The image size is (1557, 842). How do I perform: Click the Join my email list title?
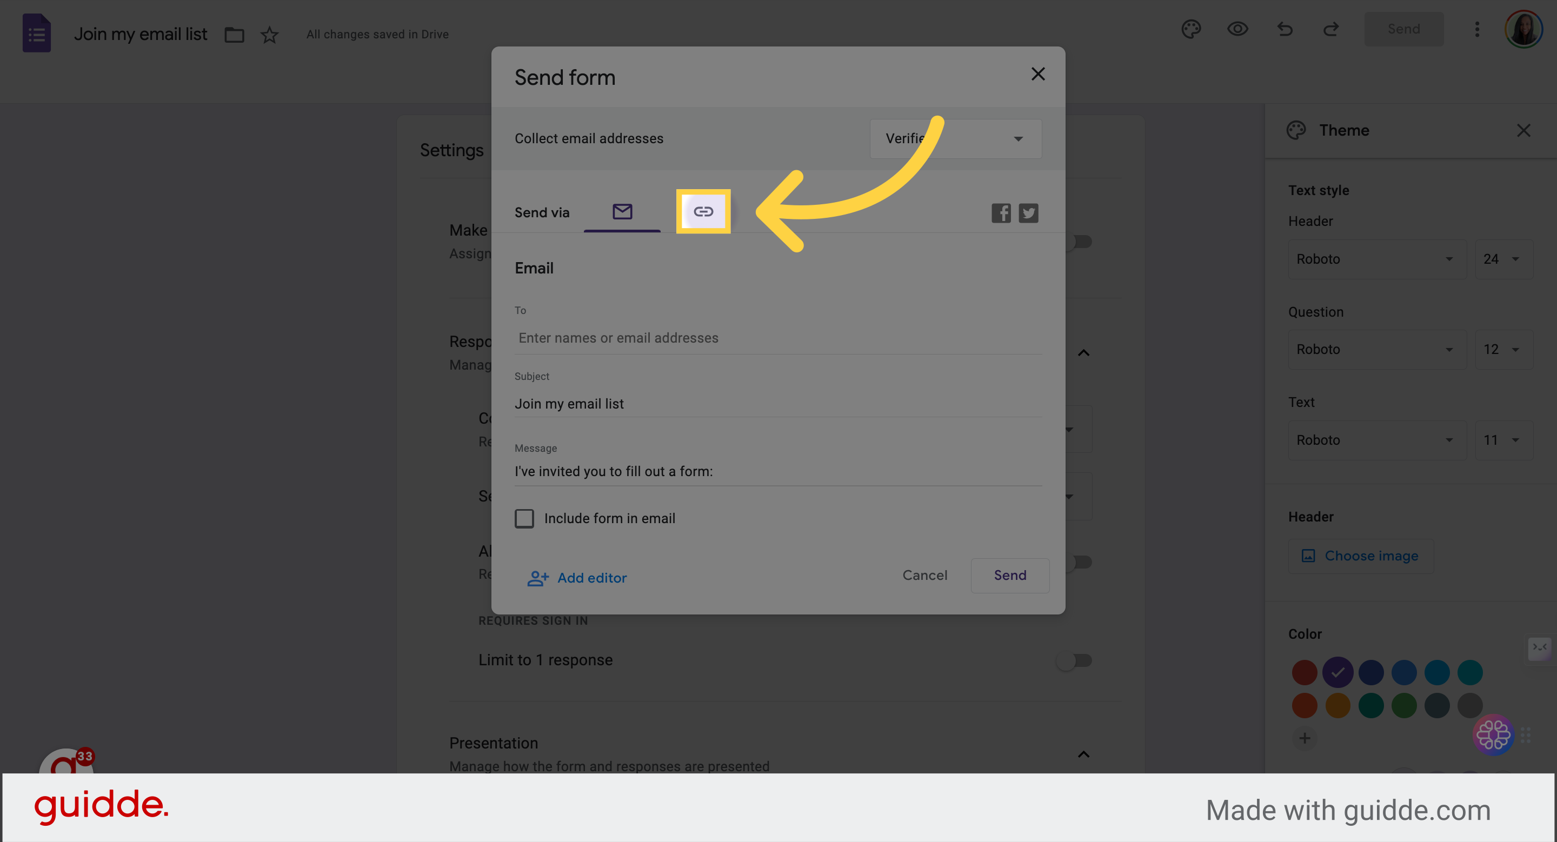[140, 35]
